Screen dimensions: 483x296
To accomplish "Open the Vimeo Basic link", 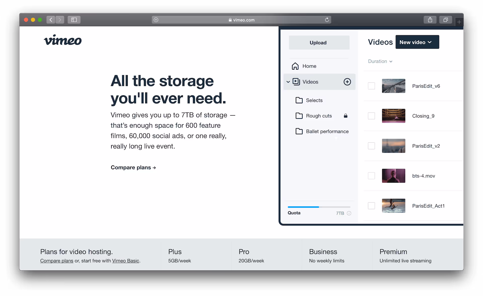I will point(126,261).
